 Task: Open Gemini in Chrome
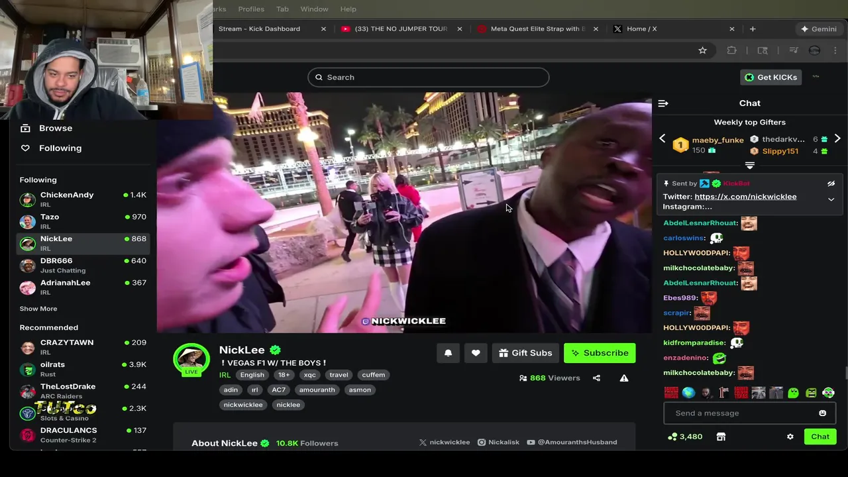pos(818,29)
